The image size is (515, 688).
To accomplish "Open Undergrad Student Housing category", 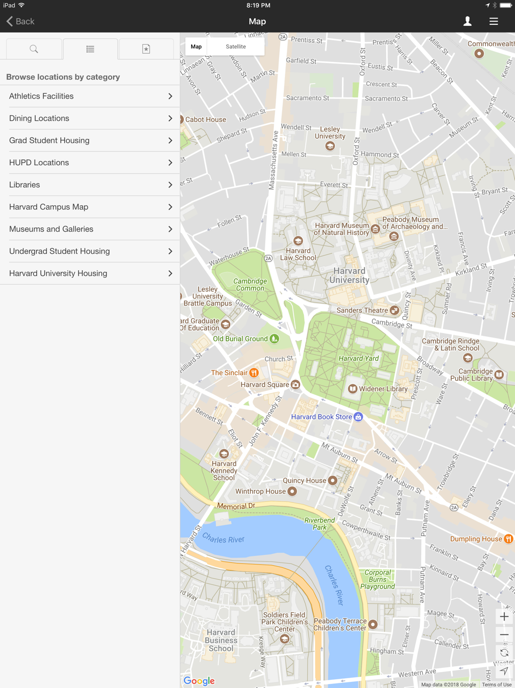I will click(x=90, y=251).
